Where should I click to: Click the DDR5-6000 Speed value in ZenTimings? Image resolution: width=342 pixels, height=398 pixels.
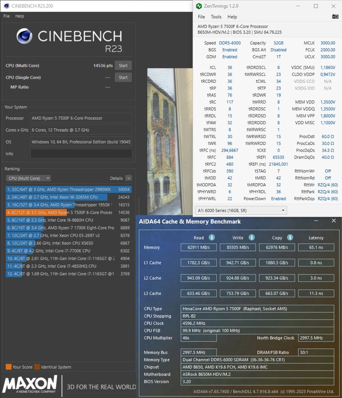coord(230,43)
